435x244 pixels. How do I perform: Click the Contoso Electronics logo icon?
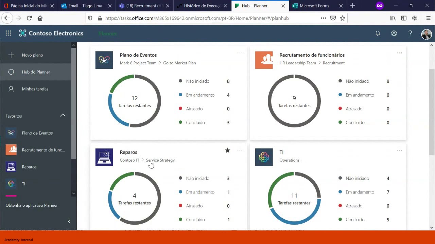22,33
